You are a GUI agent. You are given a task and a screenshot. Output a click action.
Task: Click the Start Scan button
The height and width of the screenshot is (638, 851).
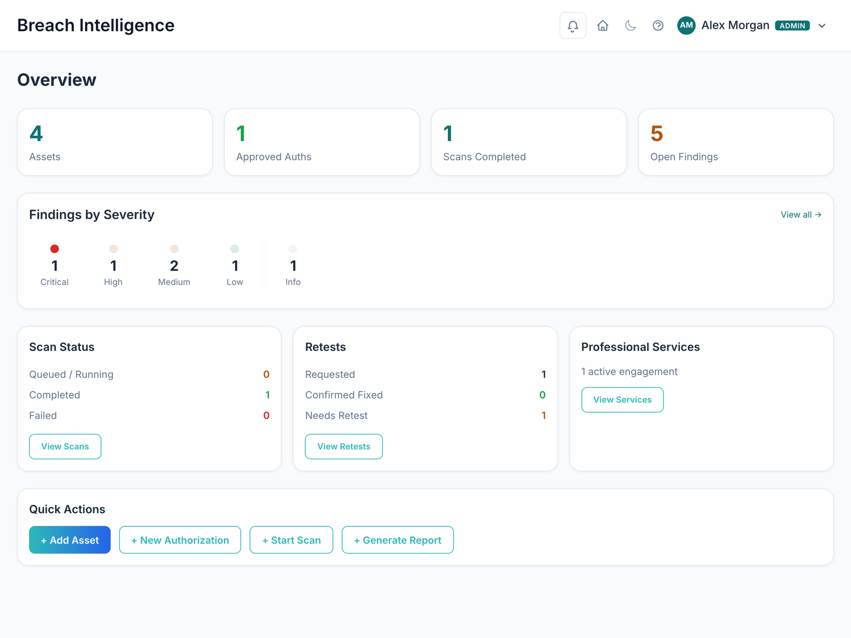291,540
